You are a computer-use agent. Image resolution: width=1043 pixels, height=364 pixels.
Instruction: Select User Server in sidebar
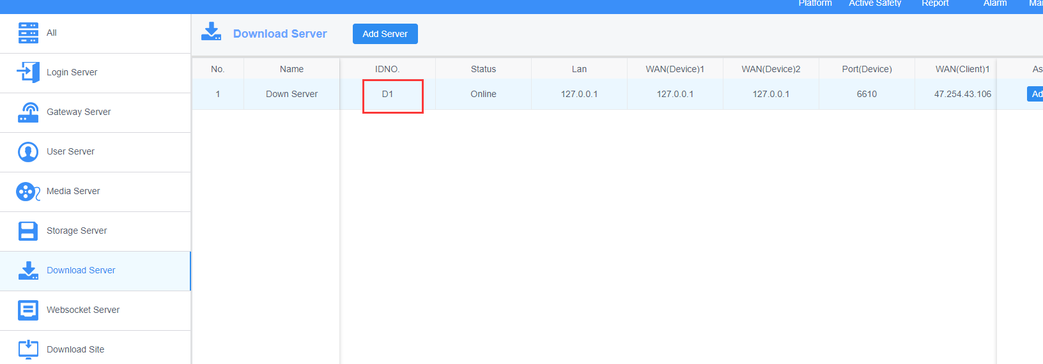[95, 152]
